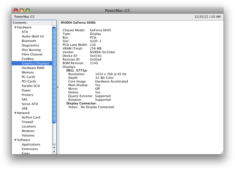Select ATA in the Contents list
The image size is (235, 170).
point(25,32)
